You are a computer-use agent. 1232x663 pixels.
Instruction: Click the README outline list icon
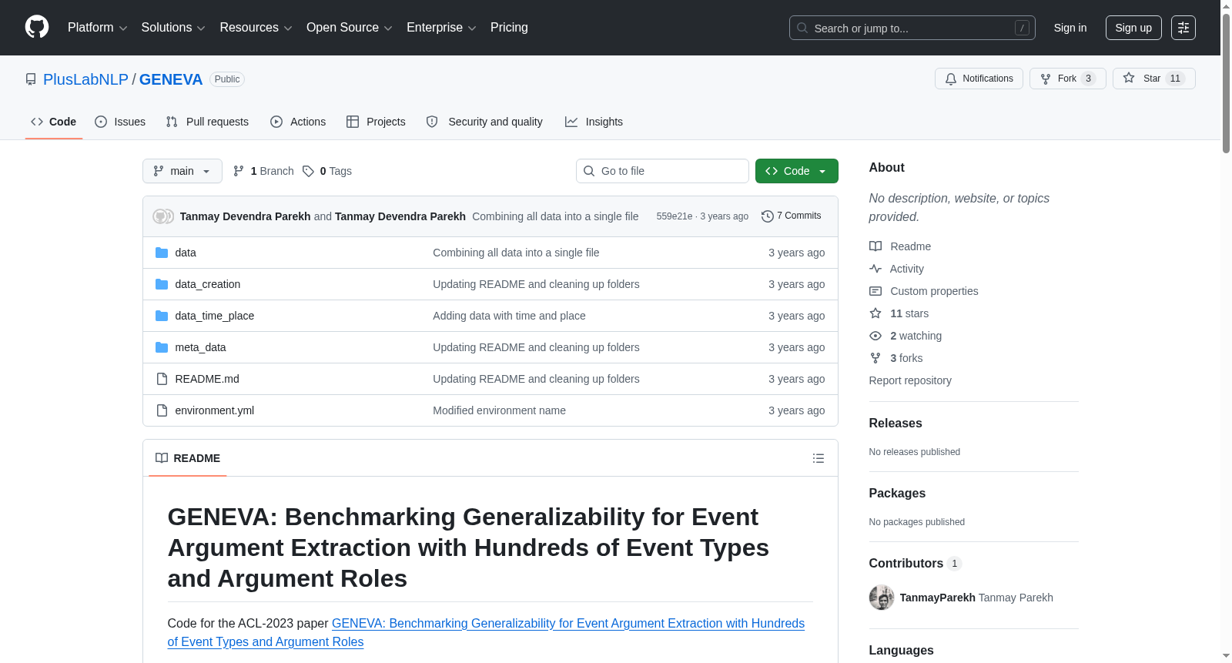point(819,458)
